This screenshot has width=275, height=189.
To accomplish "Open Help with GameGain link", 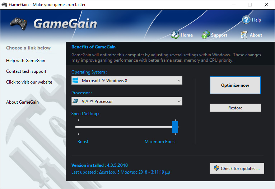I will click(x=25, y=61).
